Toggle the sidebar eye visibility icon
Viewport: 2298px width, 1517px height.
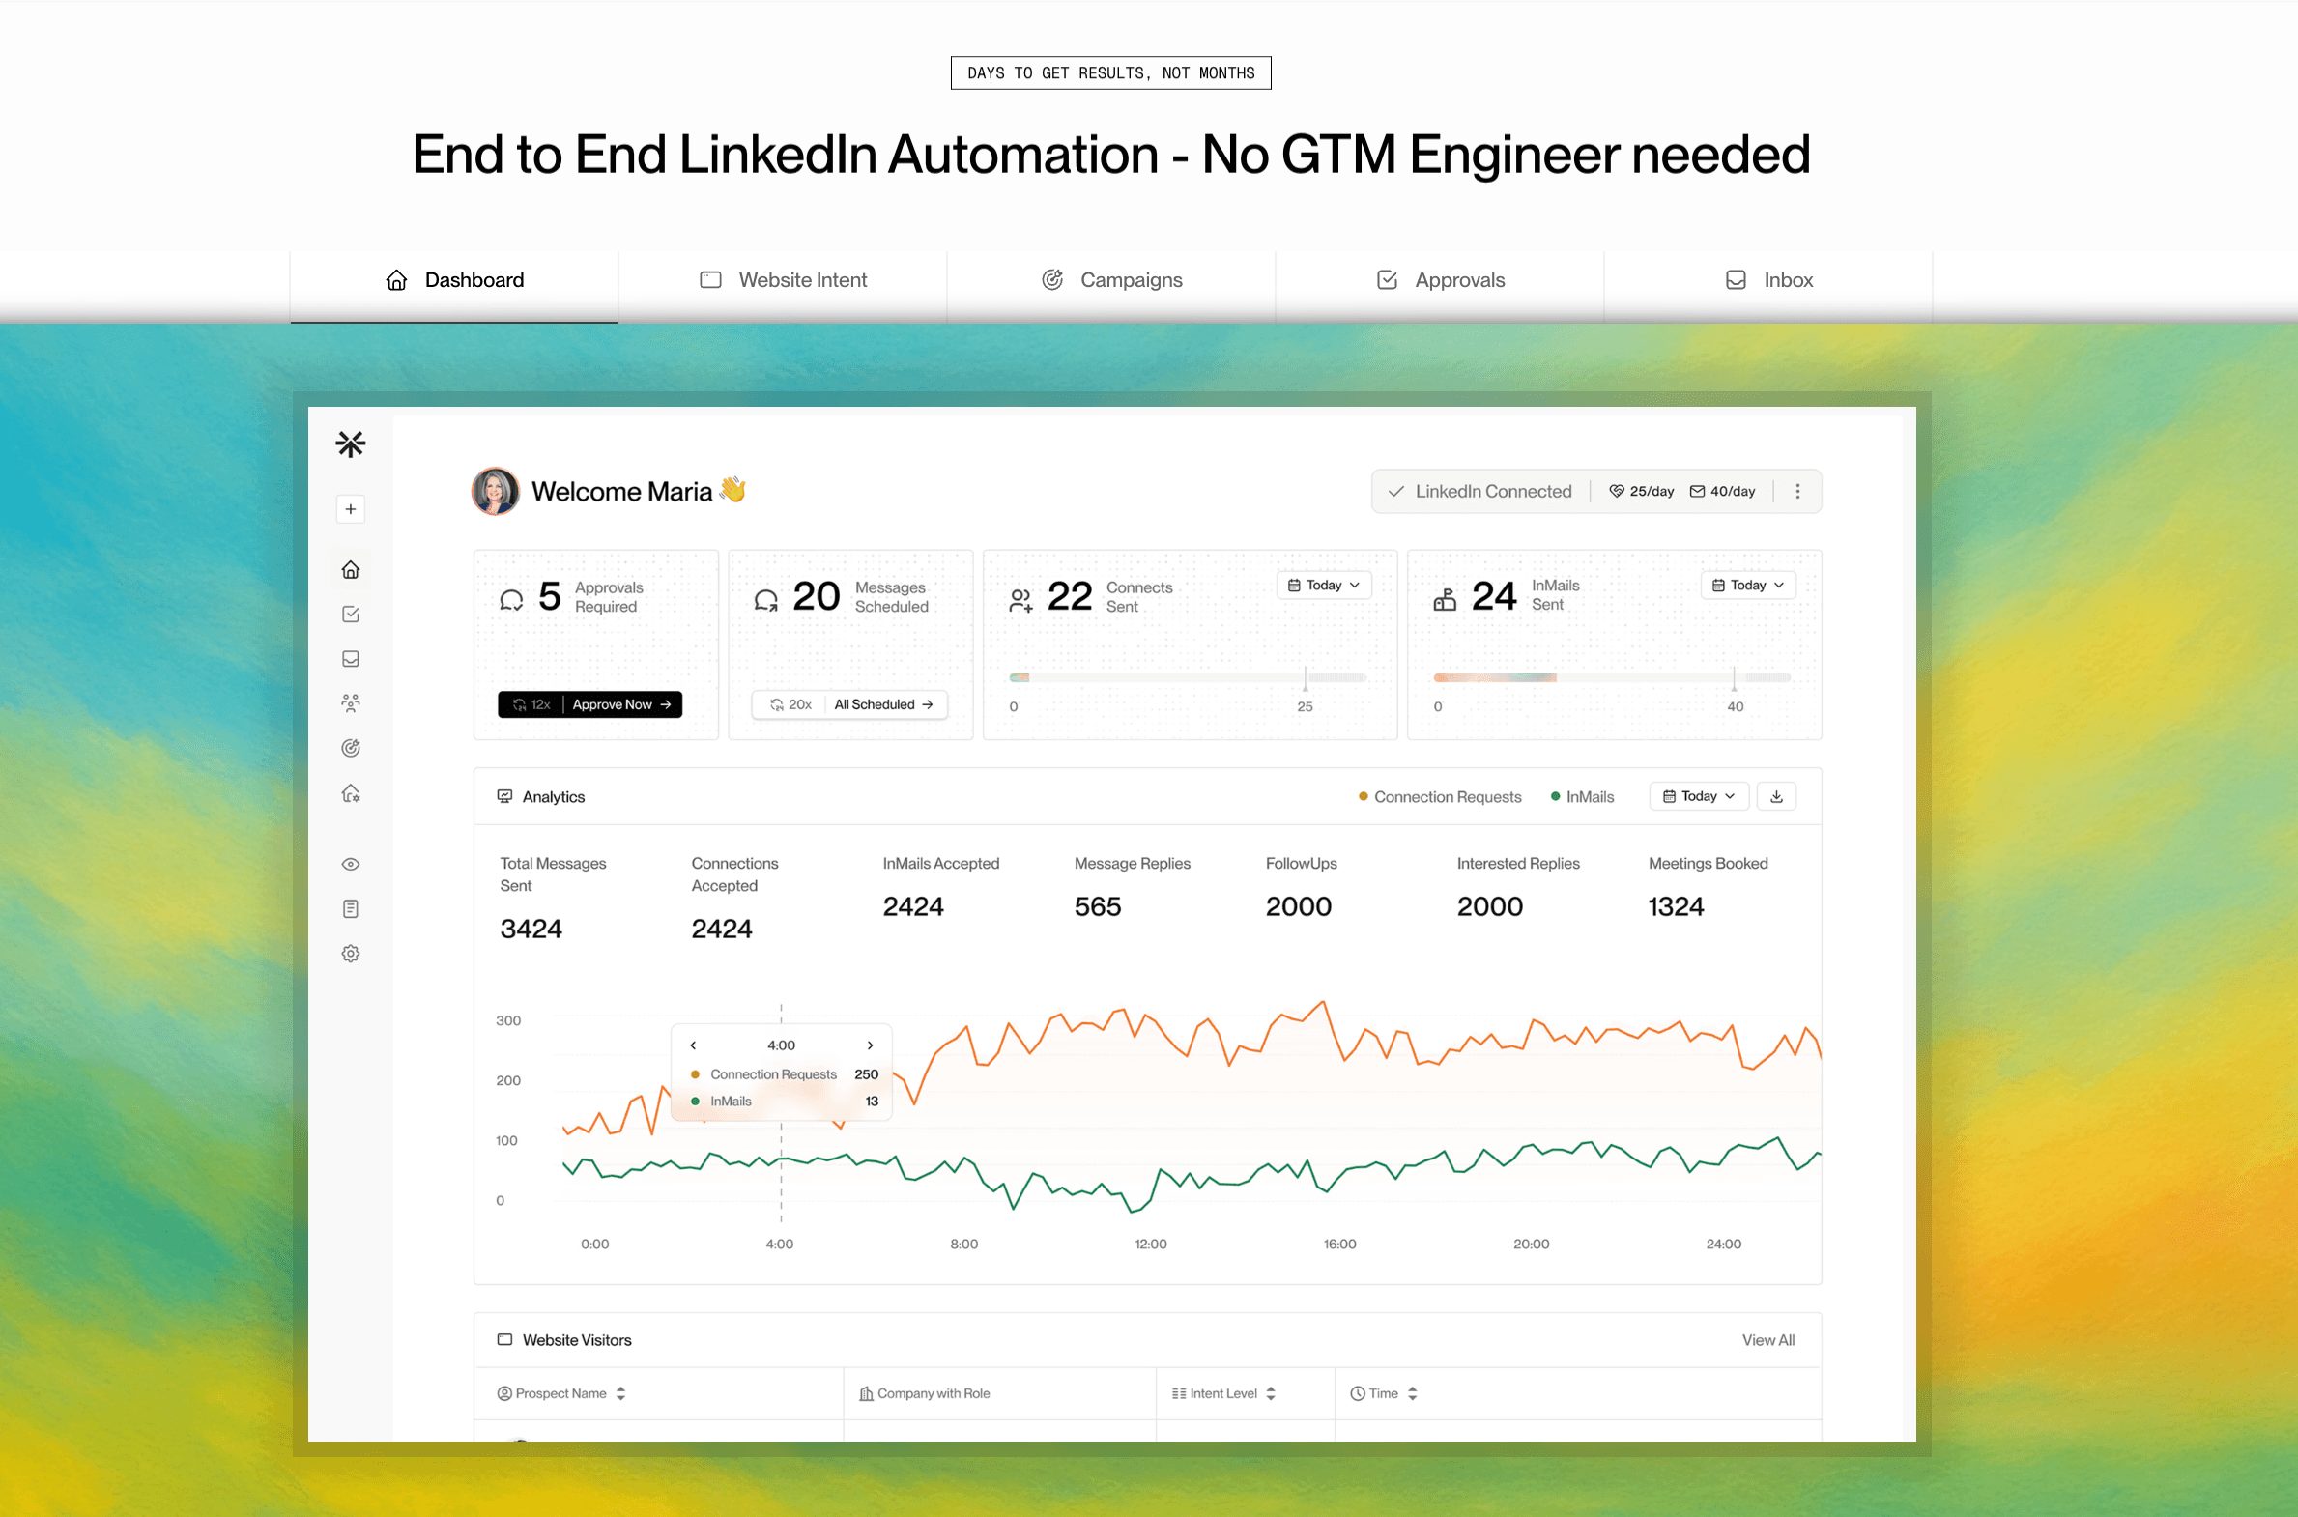pos(350,864)
